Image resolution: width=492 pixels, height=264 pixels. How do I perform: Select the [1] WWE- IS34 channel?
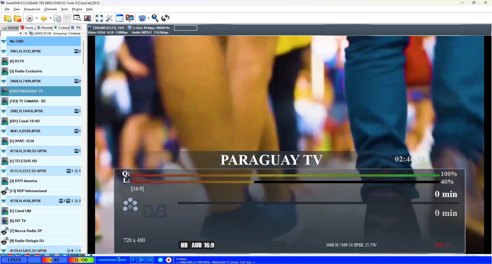pyautogui.click(x=41, y=141)
